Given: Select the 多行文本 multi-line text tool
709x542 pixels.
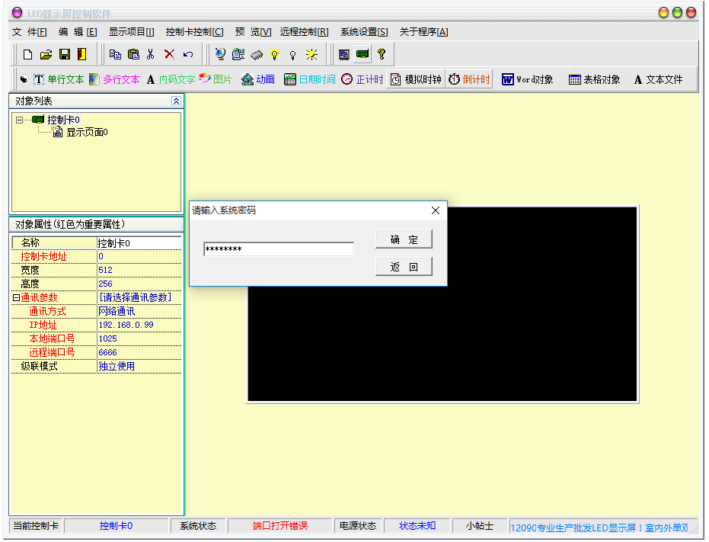Looking at the screenshot, I should click(116, 79).
